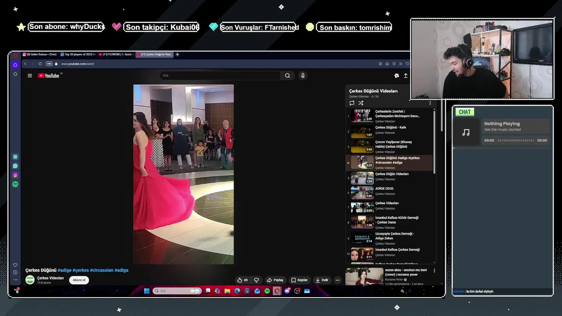Click the Kaydet save button
562x316 pixels.
(299, 280)
